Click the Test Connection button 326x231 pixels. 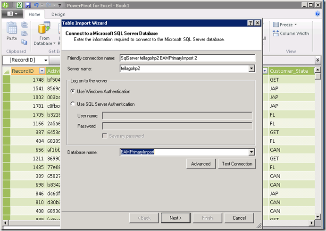point(237,164)
